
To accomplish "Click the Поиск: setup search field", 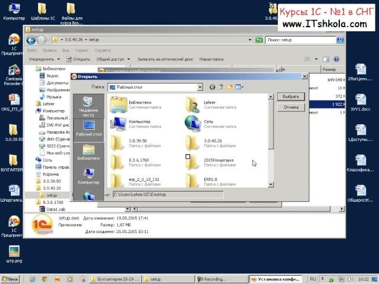I will tap(300, 40).
